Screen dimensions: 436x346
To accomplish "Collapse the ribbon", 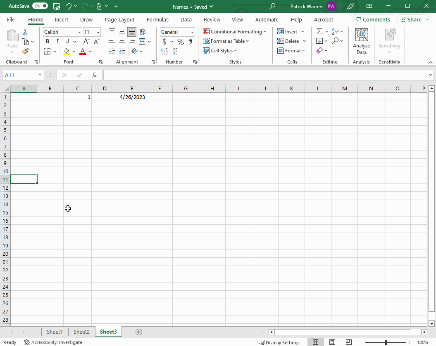I will click(430, 62).
